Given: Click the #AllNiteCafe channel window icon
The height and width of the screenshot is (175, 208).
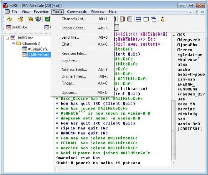Looking at the screenshot, I should click(x=25, y=55).
